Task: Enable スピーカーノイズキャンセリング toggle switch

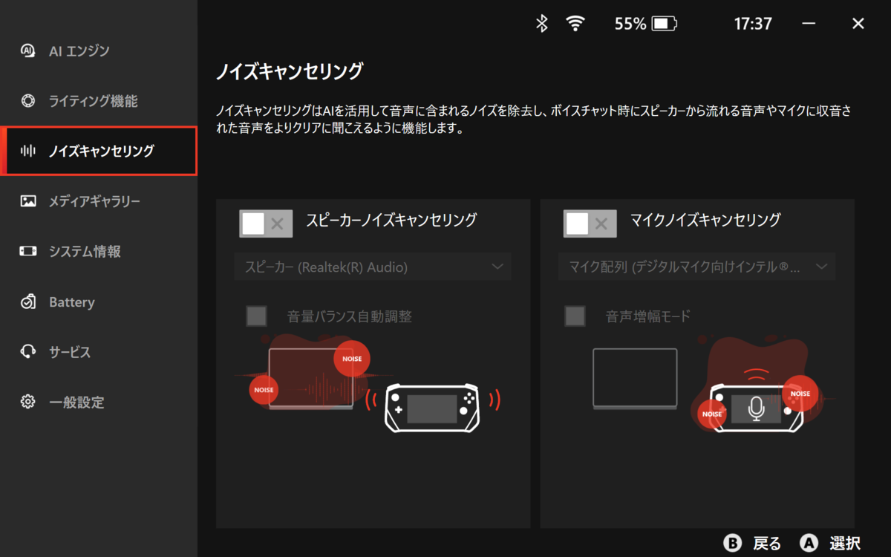Action: 266,224
